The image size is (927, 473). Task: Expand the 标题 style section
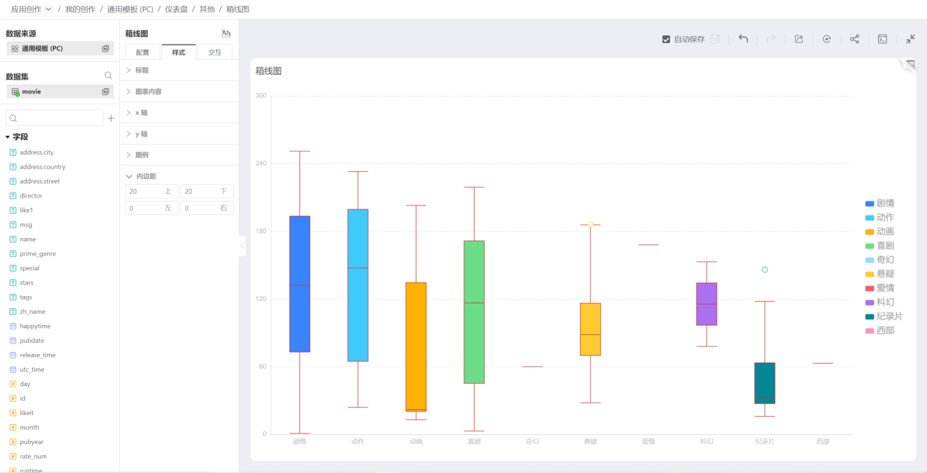pos(142,70)
